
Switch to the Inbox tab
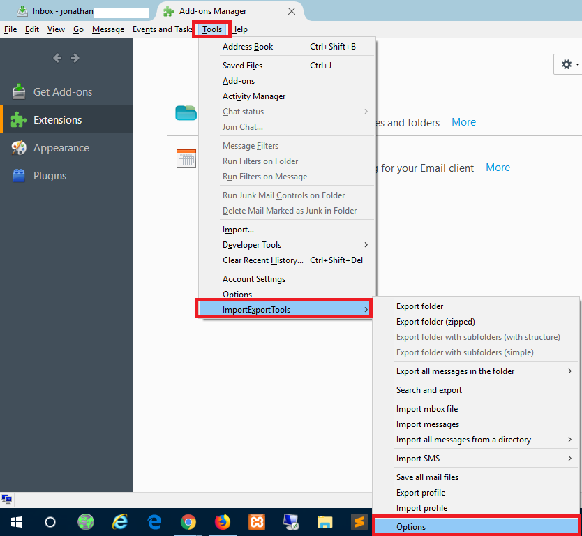tap(84, 11)
